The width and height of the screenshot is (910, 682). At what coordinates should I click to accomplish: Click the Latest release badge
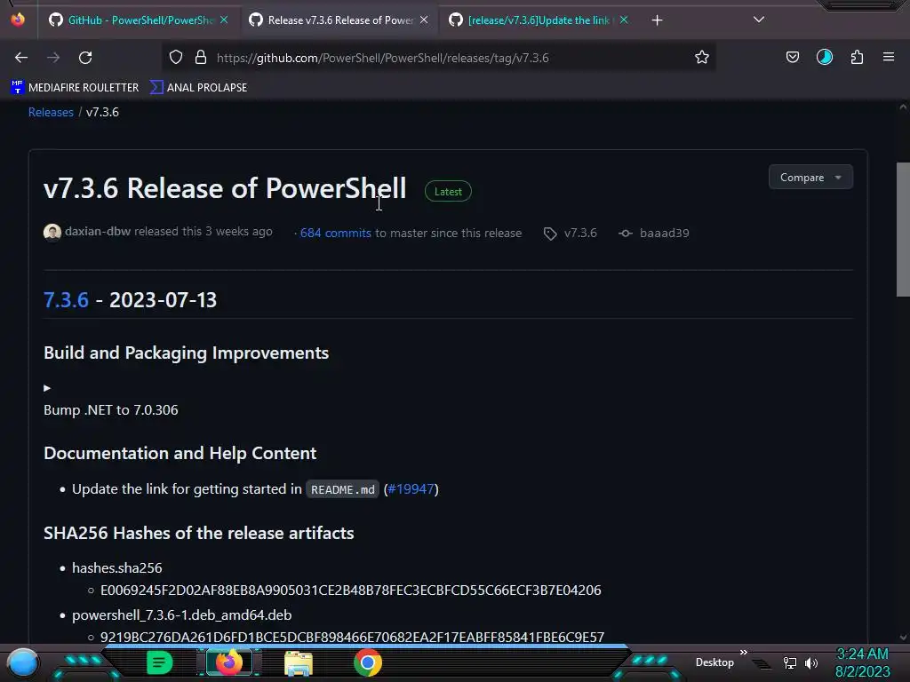click(x=448, y=192)
